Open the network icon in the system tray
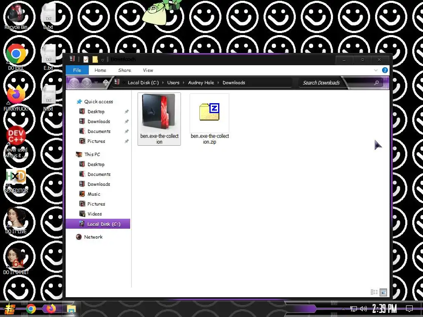Screen dimensions: 423x317 [354, 309]
